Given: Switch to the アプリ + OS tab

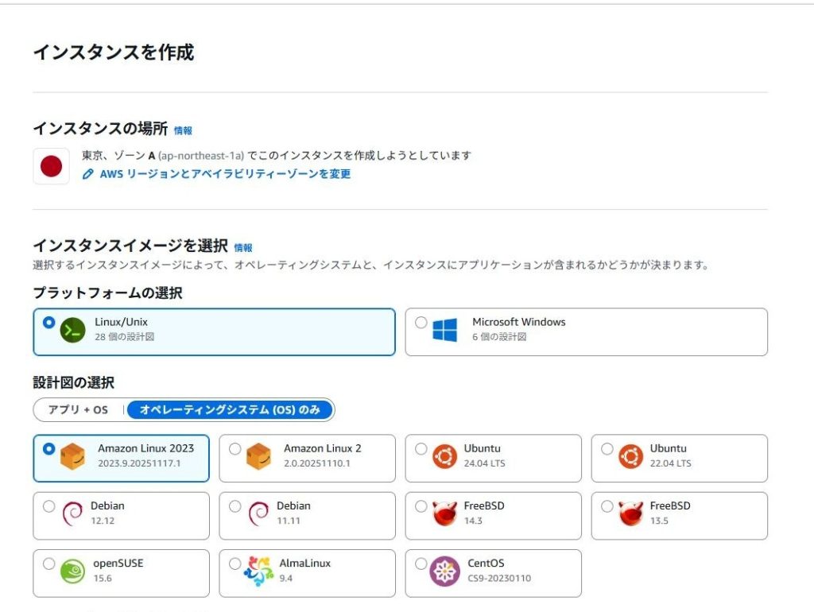Looking at the screenshot, I should pyautogui.click(x=78, y=410).
